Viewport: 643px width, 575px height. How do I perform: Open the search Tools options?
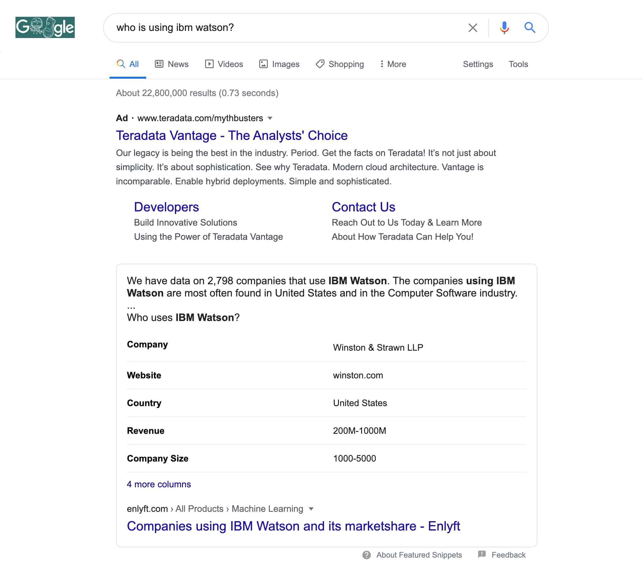point(518,64)
